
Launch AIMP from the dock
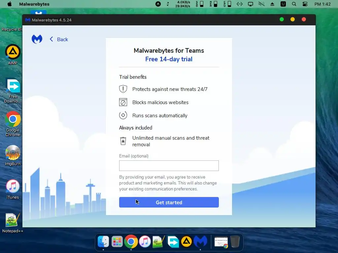pos(186,241)
